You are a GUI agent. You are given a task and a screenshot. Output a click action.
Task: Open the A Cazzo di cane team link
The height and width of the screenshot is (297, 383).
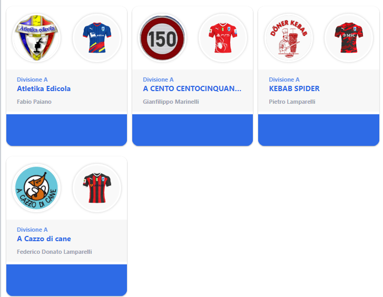click(44, 239)
